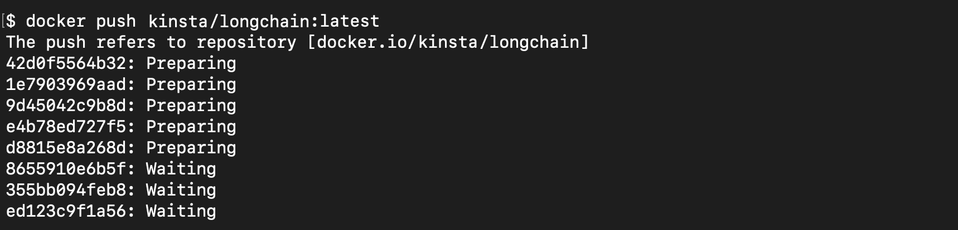Screen dimensions: 958x230
Task: Click layer ID 9d45042c9b8d
Action: coord(66,106)
